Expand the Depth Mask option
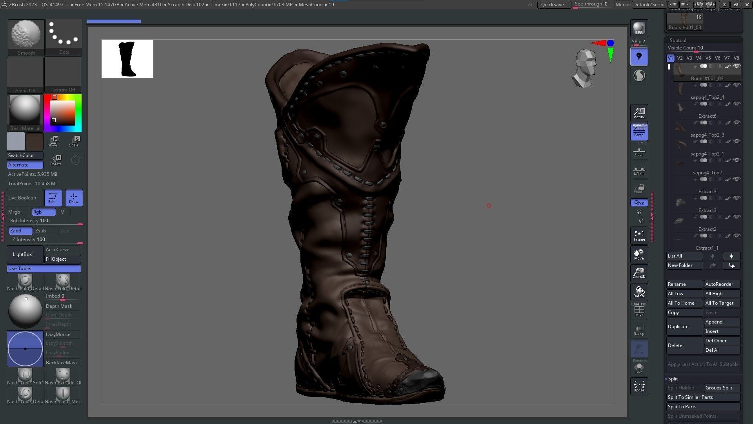The image size is (753, 424). click(63, 306)
